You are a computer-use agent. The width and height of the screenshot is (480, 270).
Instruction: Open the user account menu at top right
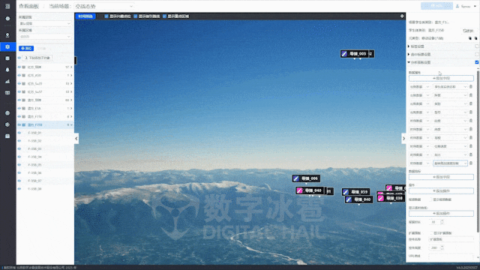click(466, 6)
